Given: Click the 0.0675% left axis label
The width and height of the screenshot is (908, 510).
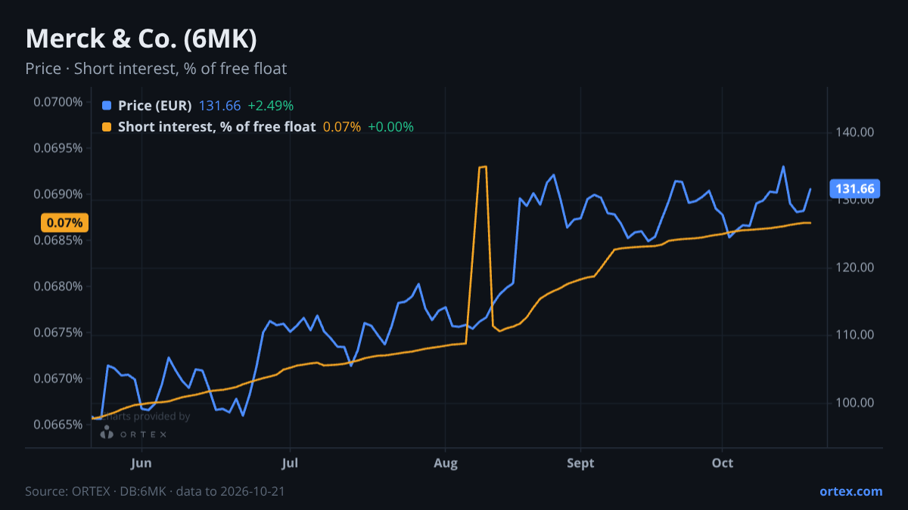Looking at the screenshot, I should (58, 332).
